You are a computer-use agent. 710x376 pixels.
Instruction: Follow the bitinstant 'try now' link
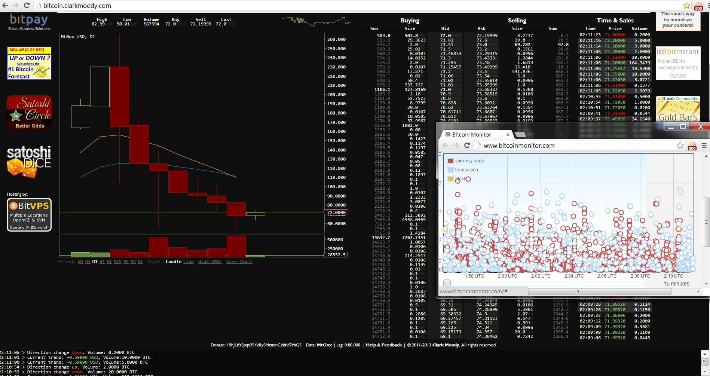[678, 75]
